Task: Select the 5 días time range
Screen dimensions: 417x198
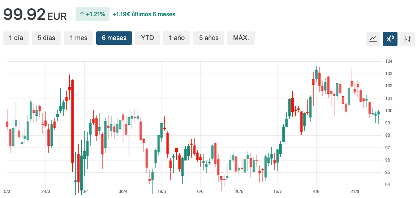Action: (47, 38)
